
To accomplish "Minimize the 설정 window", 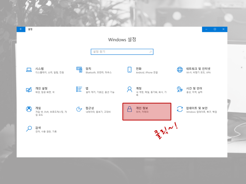I will pos(206,29).
